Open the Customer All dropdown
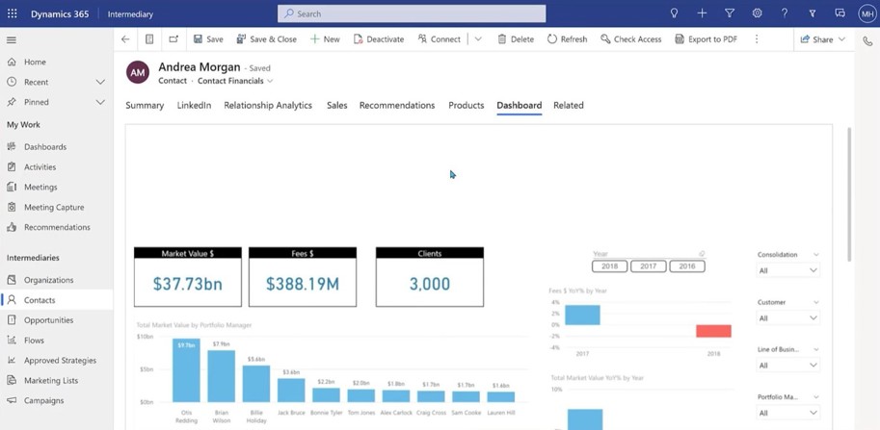Screen dimensions: 880x430 tap(788, 318)
